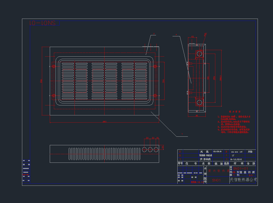273x203 pixels.
Task: Click the 2008.11.11 date in title block
Action: click(x=197, y=182)
